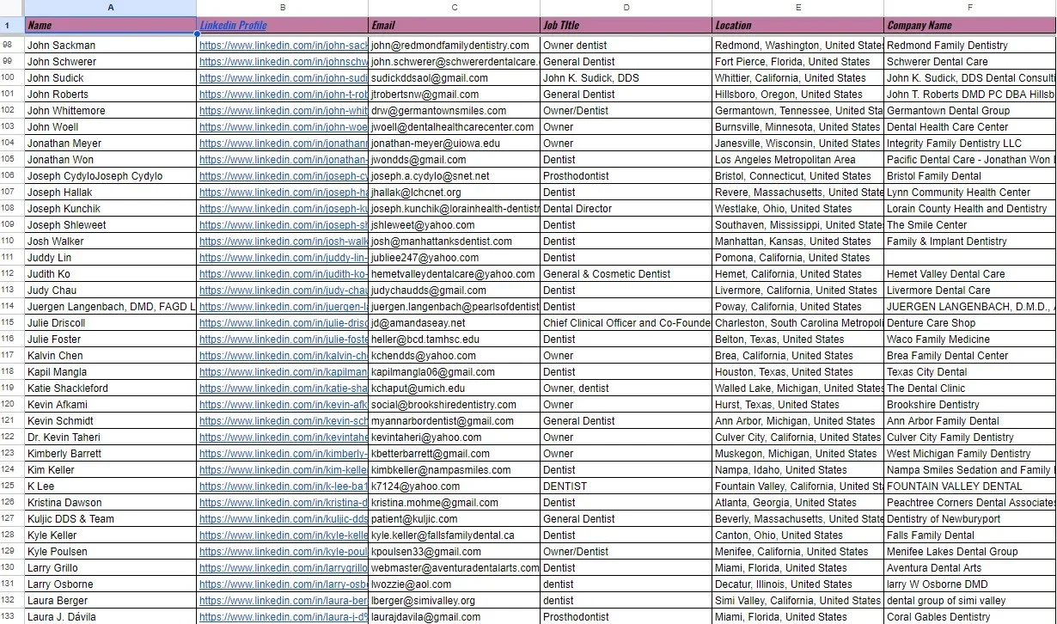Select row number 115

[x=9, y=322]
